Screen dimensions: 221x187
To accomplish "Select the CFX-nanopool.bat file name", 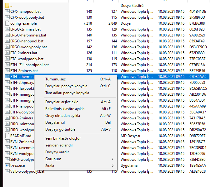I will 26,12.
